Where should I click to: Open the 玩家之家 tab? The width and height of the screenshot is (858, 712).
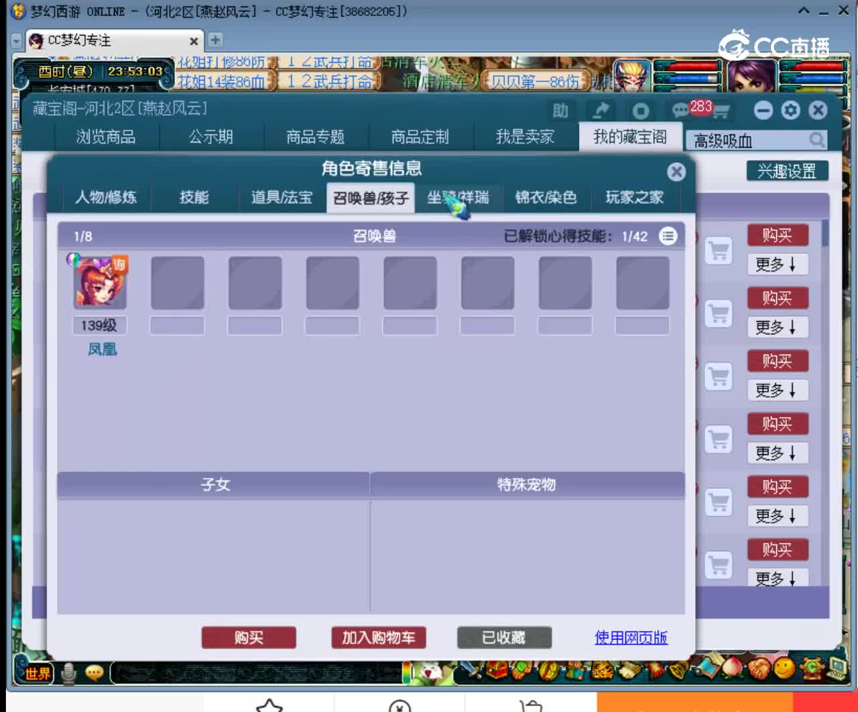[x=635, y=198]
